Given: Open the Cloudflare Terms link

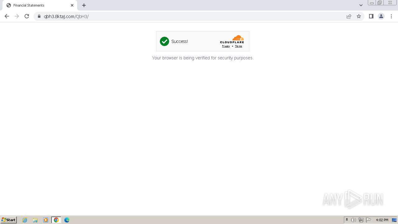Looking at the screenshot, I should click(238, 46).
